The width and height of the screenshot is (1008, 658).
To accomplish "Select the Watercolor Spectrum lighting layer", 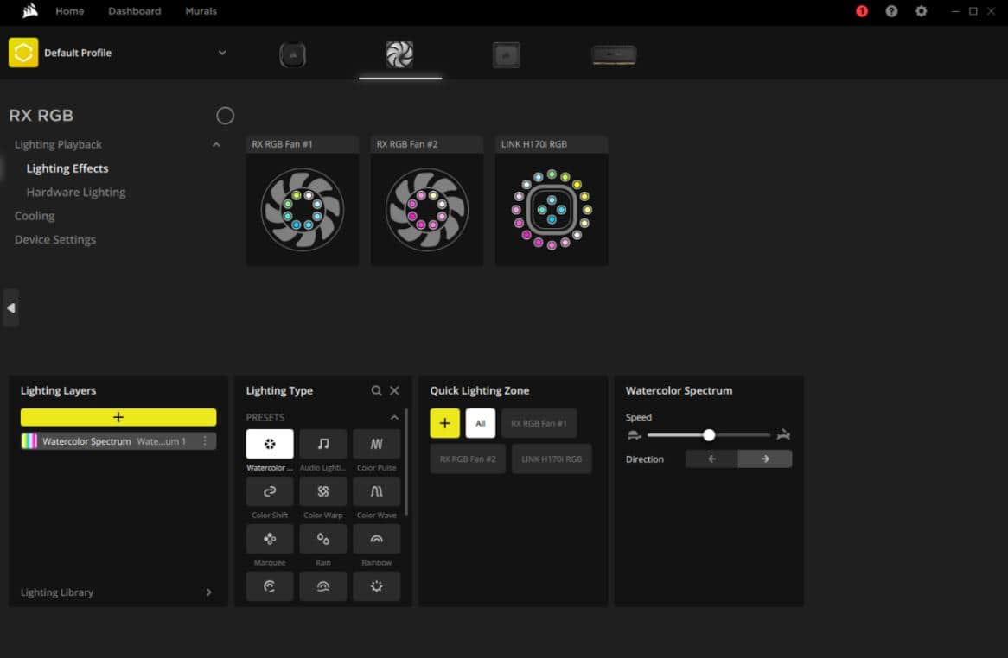I will [118, 441].
